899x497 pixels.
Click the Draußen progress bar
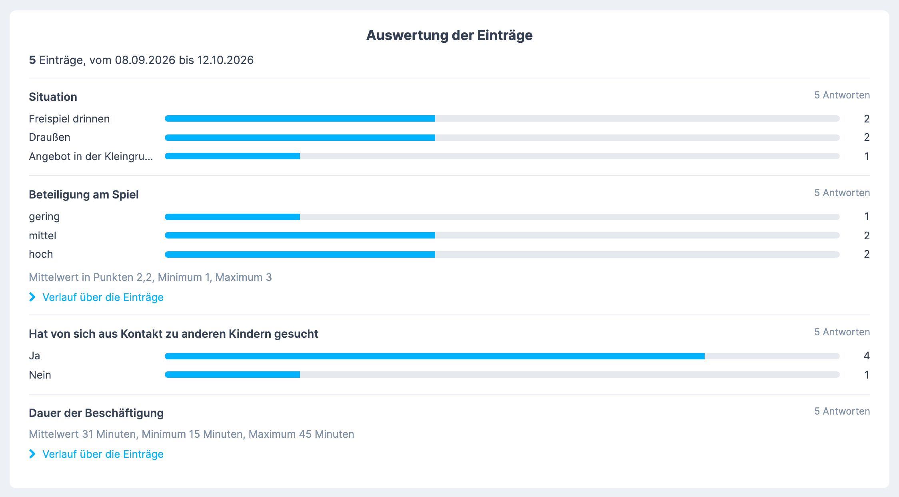coord(502,137)
